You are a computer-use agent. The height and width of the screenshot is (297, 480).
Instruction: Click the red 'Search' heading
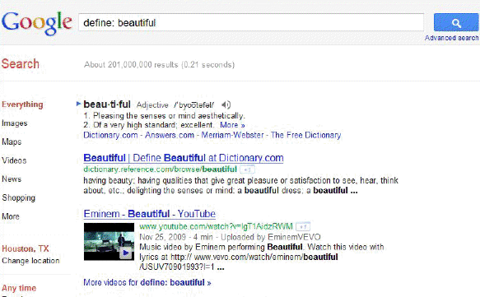(21, 64)
